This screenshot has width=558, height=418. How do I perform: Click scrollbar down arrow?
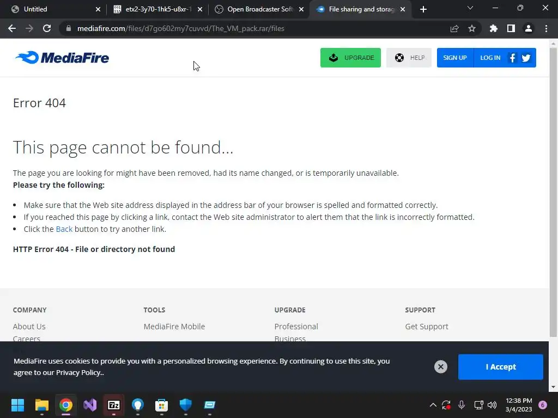[553, 387]
